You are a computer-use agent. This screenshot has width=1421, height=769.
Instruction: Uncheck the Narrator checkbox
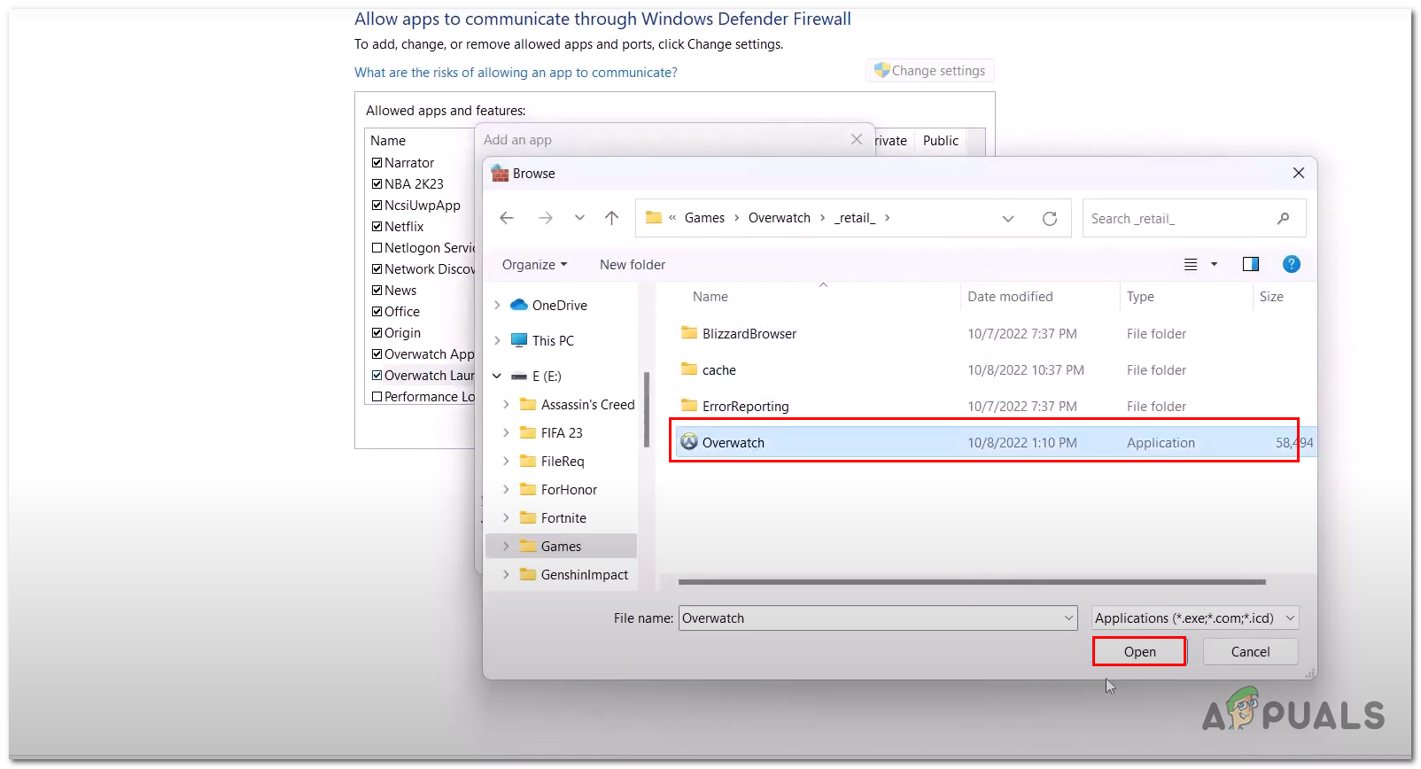coord(377,163)
